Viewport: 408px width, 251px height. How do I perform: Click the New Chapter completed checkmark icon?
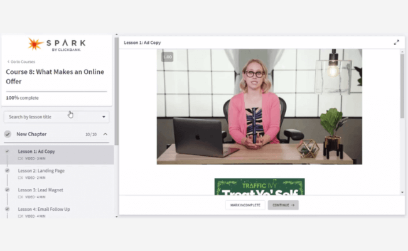(x=8, y=134)
